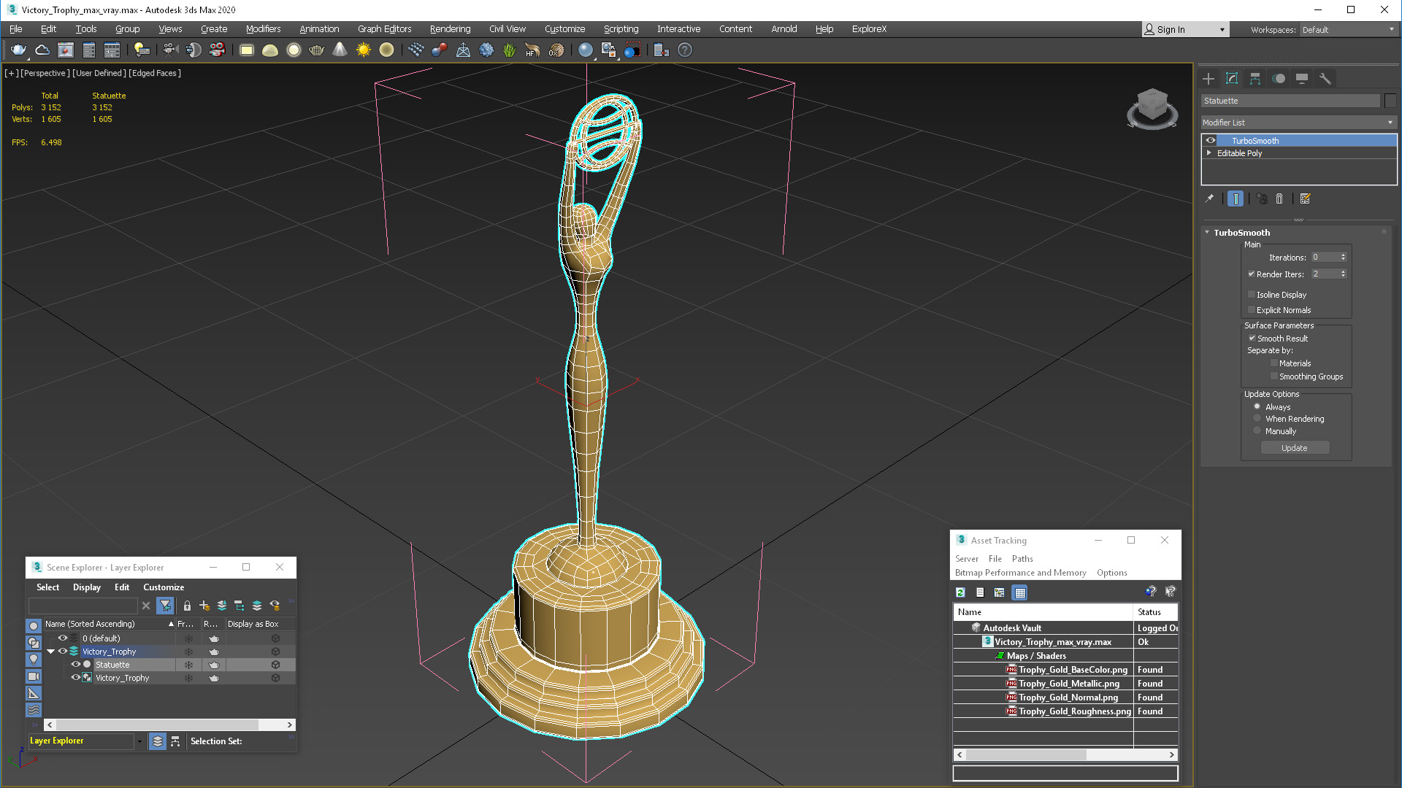
Task: Hide the Statuette object eye icon
Action: pos(75,665)
